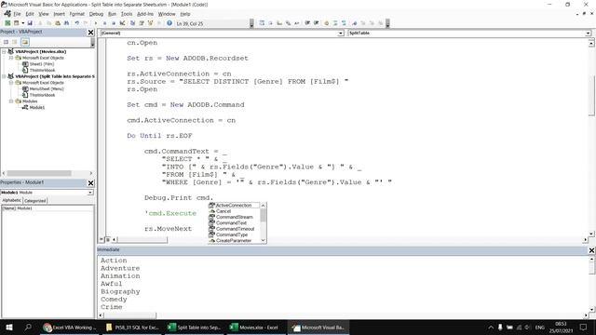Image resolution: width=596 pixels, height=335 pixels.
Task: Click the Outdent icon on Edit toolbar
Action: click(316, 23)
